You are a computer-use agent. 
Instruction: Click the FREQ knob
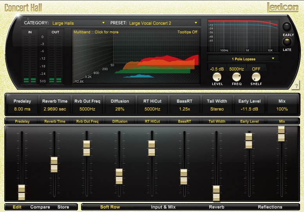click(x=237, y=77)
